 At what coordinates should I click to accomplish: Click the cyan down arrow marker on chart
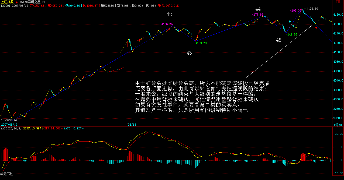click(290, 22)
